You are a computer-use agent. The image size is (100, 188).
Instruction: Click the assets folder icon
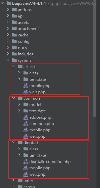point(14,22)
